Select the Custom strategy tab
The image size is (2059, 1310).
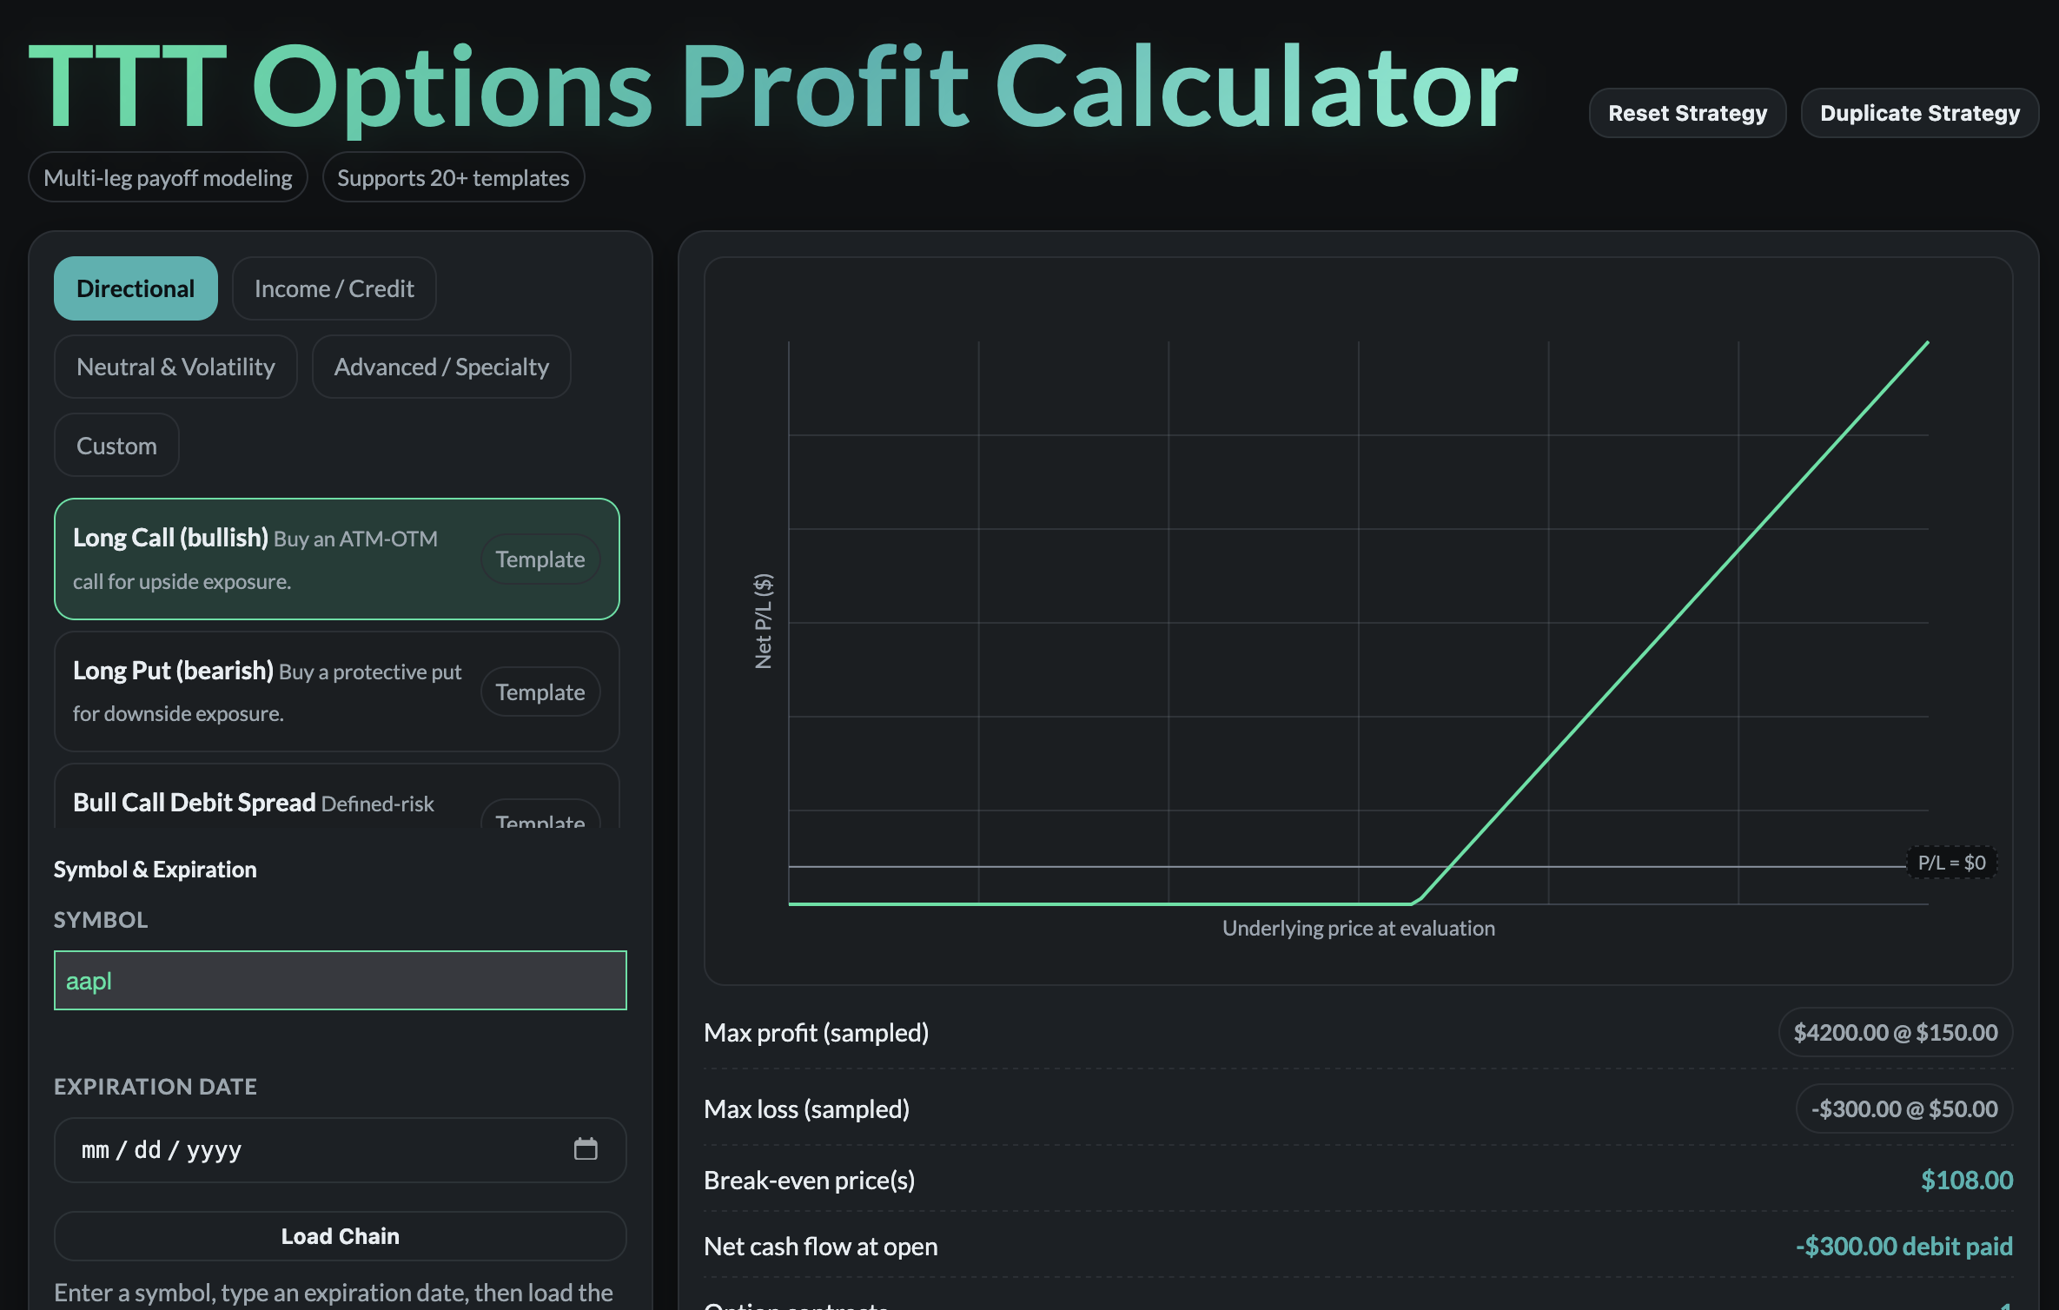click(116, 446)
